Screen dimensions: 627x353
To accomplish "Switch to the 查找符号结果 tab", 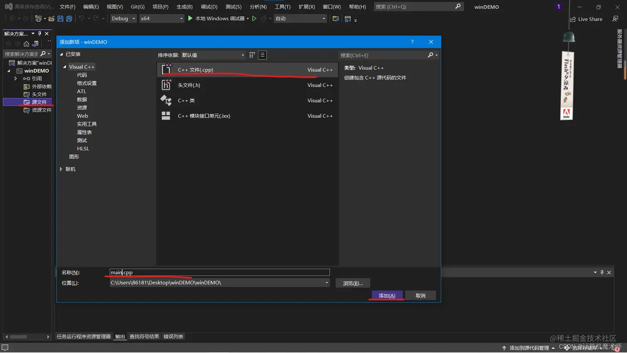I will [x=144, y=336].
